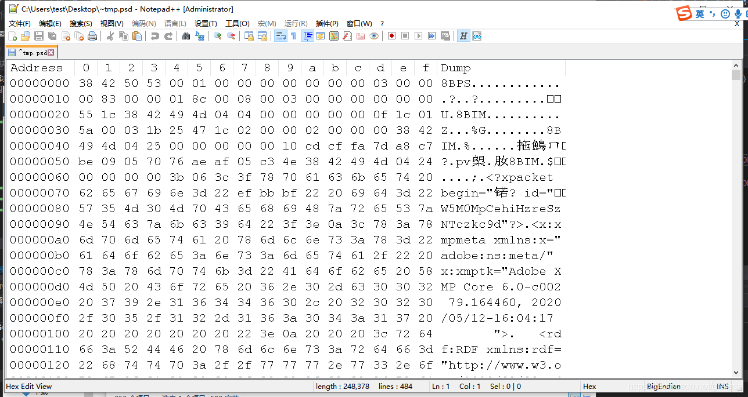Toggle the indent guide toolbar button
Screen dimensions: 748x397
pyautogui.click(x=307, y=36)
